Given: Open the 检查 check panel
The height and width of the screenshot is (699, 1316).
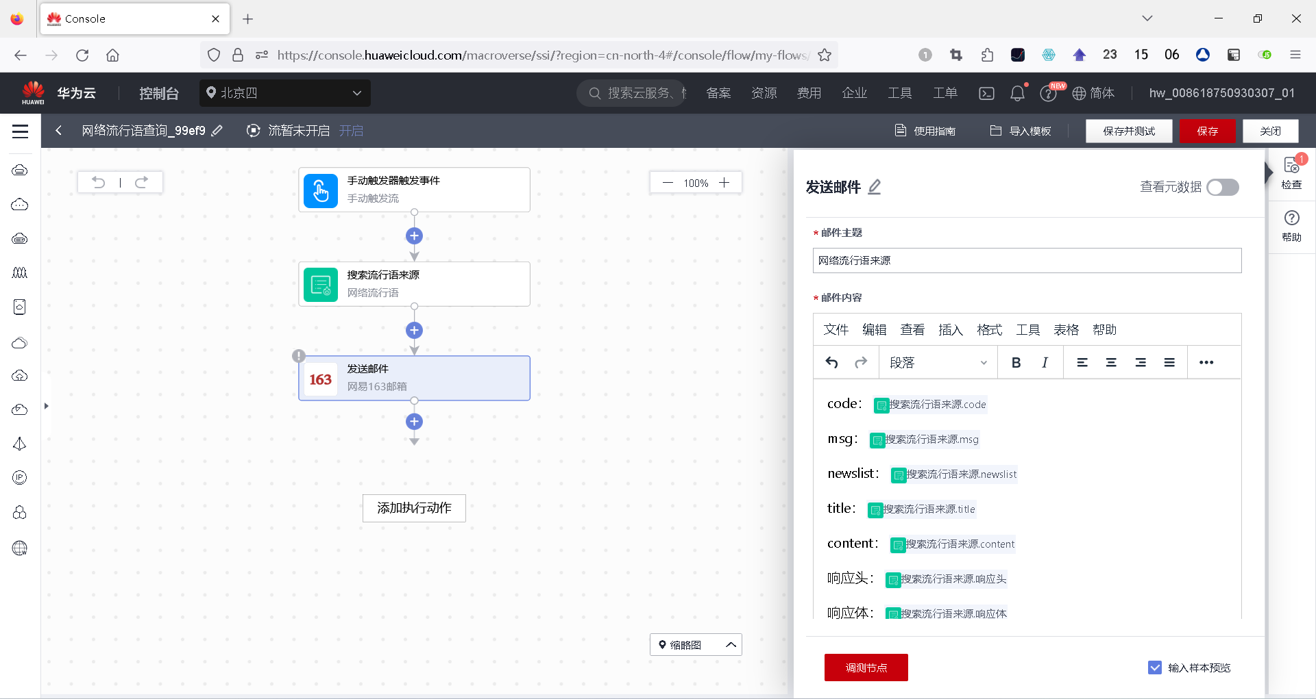Looking at the screenshot, I should point(1292,173).
